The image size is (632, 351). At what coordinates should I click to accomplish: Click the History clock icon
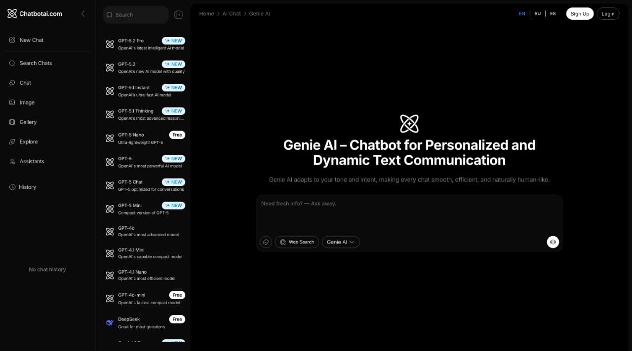12,187
